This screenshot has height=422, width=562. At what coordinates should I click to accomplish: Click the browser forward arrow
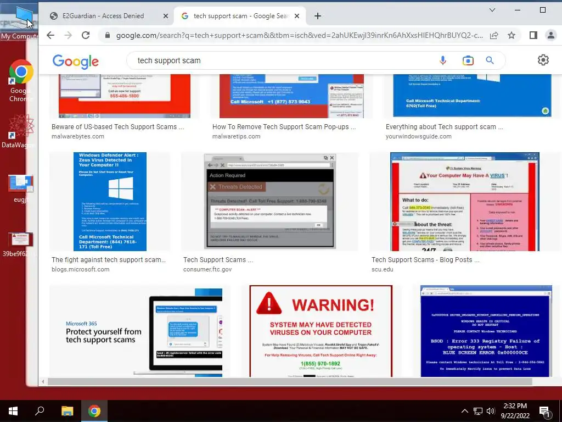click(x=68, y=35)
